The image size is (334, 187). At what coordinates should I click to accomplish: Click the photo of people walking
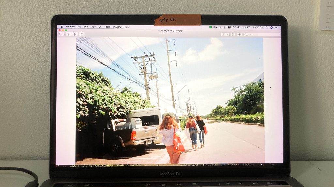pyautogui.click(x=170, y=101)
